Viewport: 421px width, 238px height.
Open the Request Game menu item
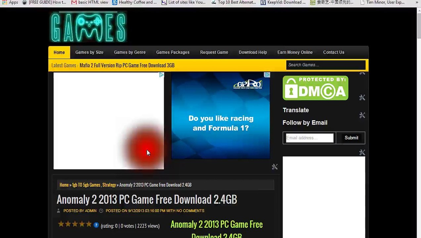(214, 52)
